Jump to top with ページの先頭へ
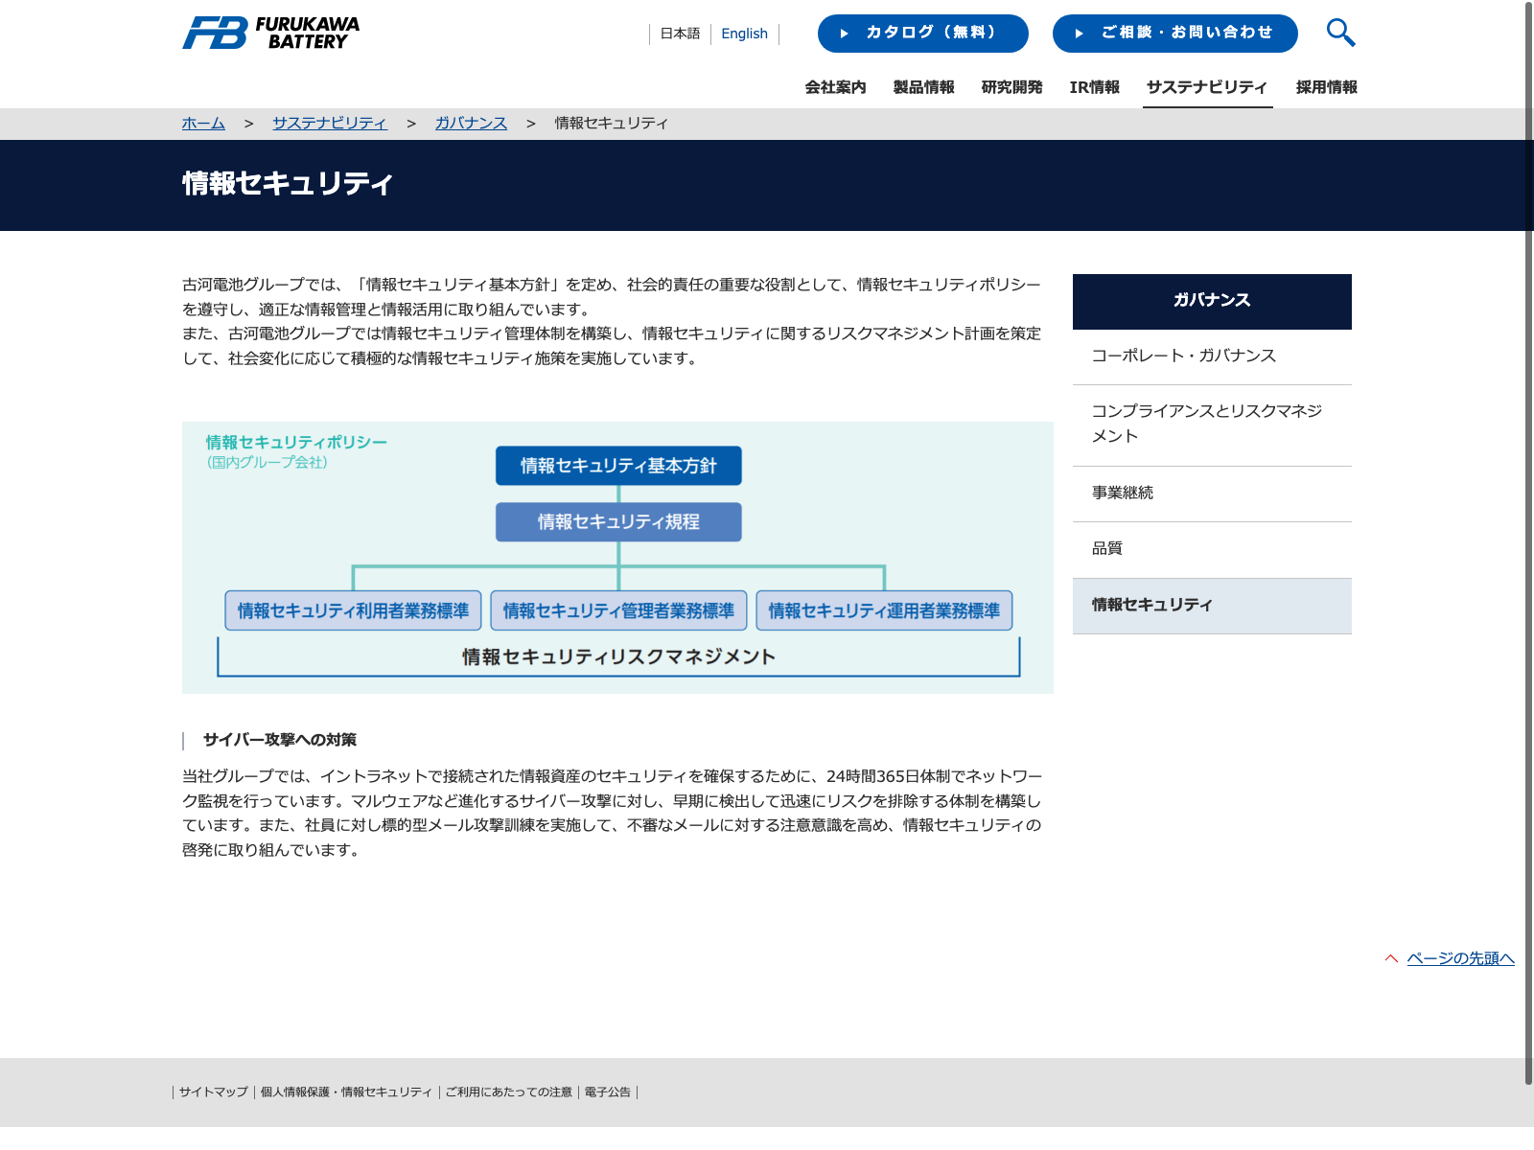Image resolution: width=1534 pixels, height=1150 pixels. coord(1459,958)
